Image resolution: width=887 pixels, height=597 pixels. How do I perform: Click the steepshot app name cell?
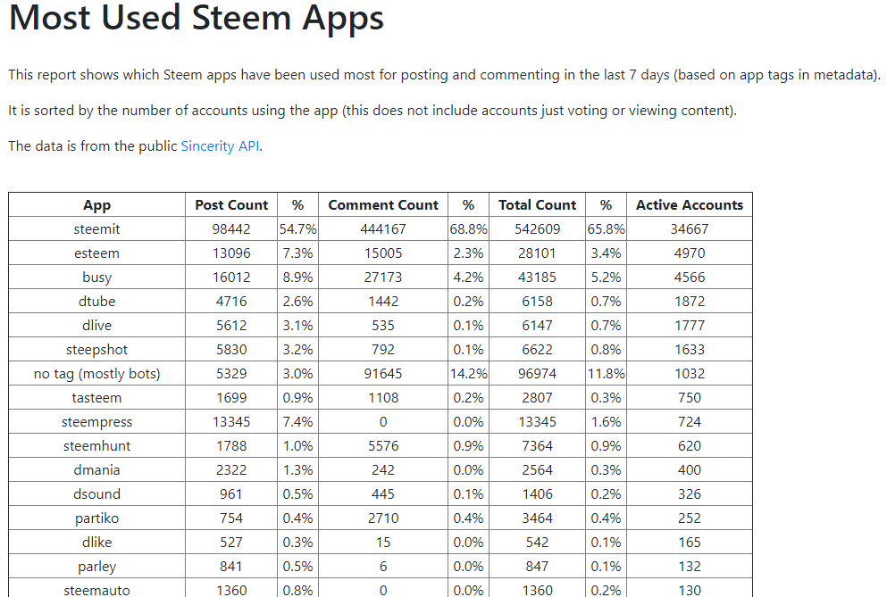[96, 350]
